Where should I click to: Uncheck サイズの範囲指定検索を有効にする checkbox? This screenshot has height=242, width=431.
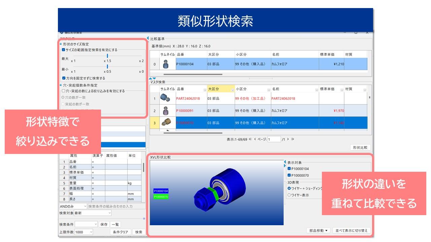click(64, 50)
